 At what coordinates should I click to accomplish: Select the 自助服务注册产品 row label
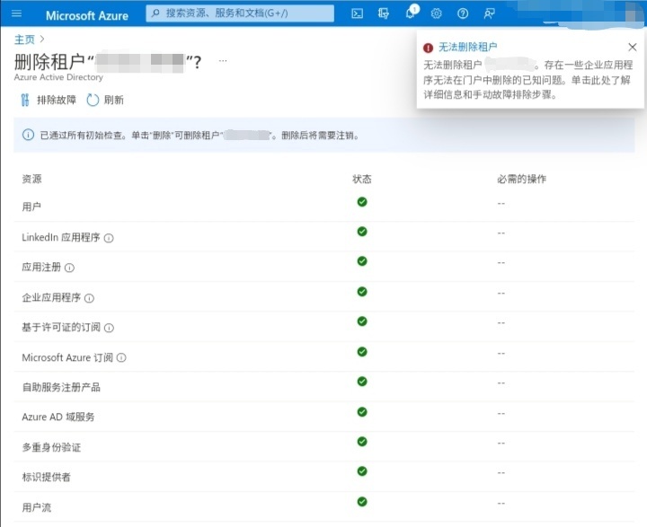click(61, 387)
